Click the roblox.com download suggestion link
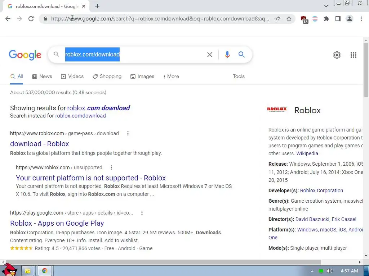 [x=99, y=108]
